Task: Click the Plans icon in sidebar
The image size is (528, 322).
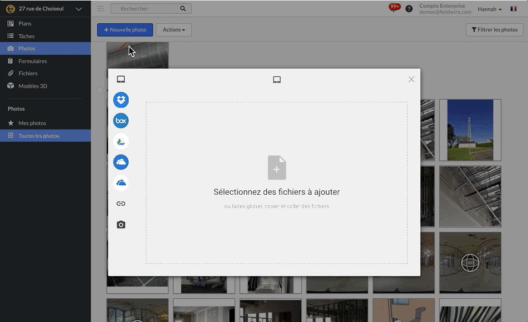Action: tap(11, 23)
